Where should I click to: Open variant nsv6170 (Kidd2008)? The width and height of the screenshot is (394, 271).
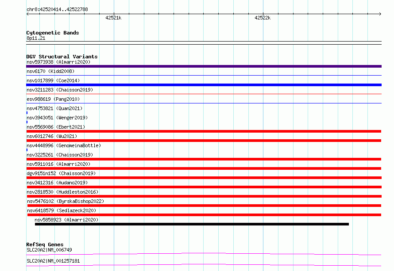tap(50, 71)
